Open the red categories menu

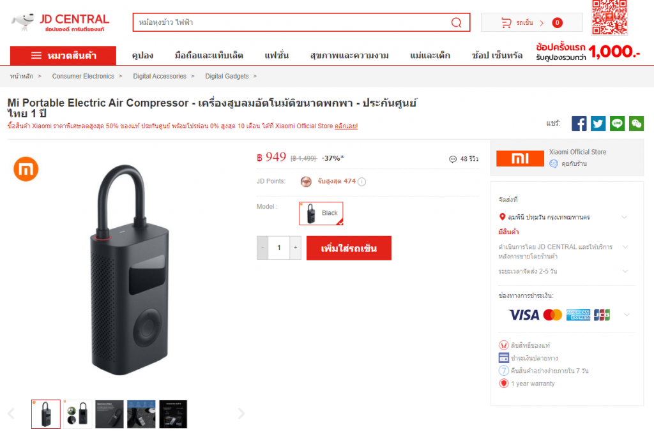click(x=63, y=56)
